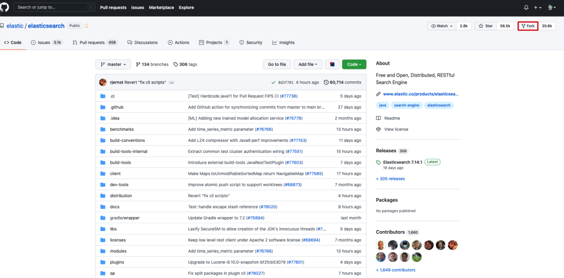View the 56.5k stargazers count
The image size is (564, 278).
pyautogui.click(x=505, y=26)
